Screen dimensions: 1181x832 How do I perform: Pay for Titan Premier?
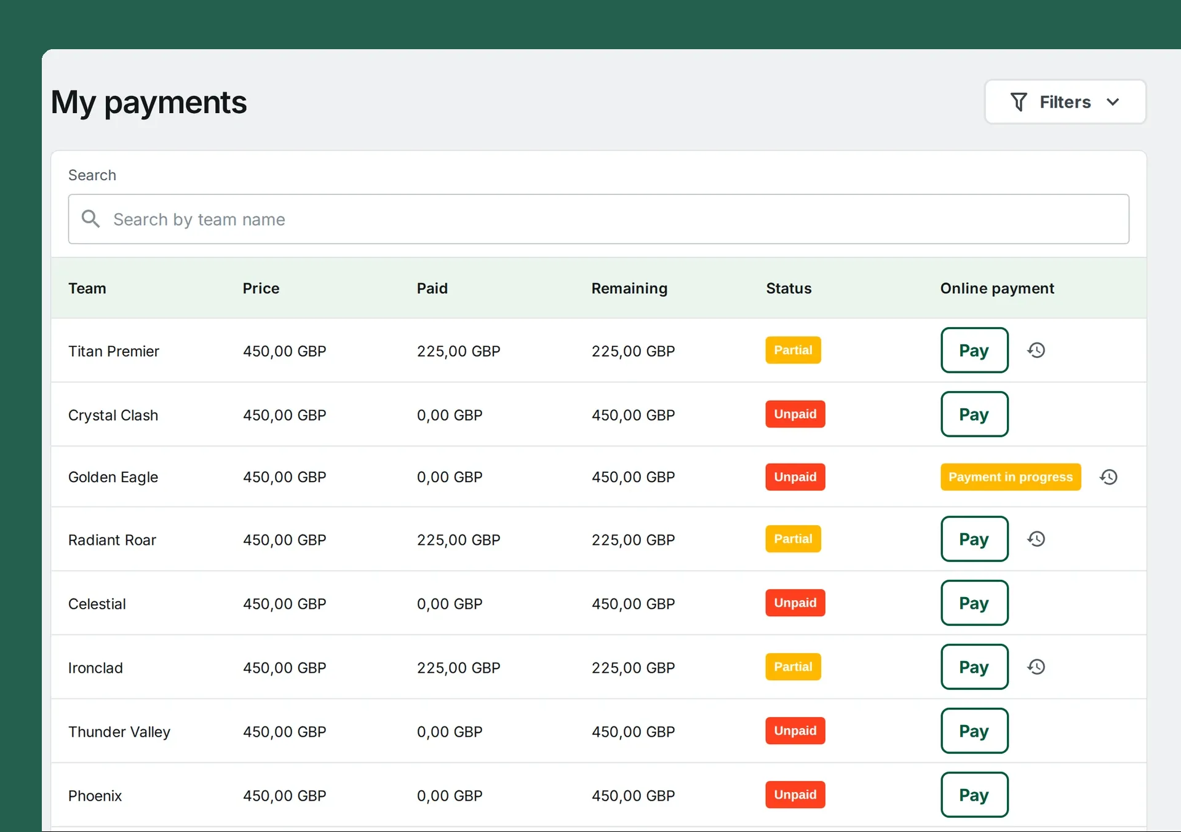(x=974, y=351)
